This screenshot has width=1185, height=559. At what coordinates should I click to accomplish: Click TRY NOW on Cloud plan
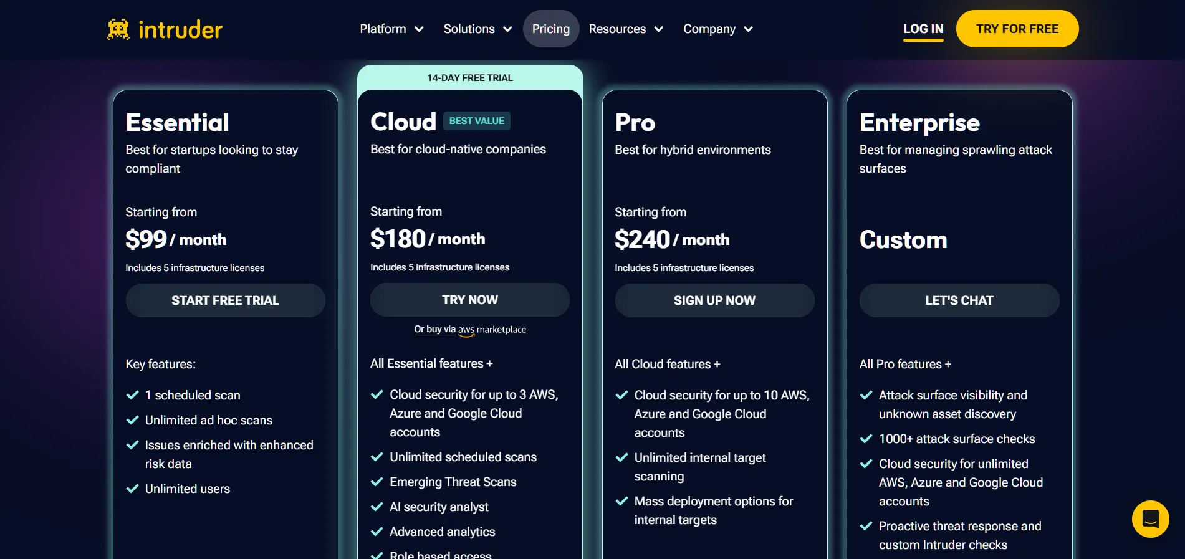(x=470, y=300)
